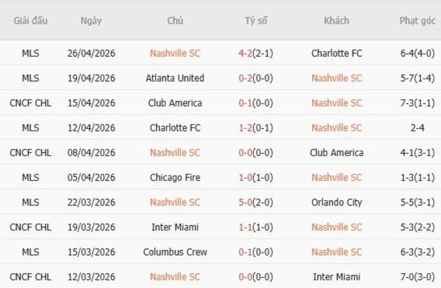
Task: Select Club America as the home team
Action: (x=175, y=103)
